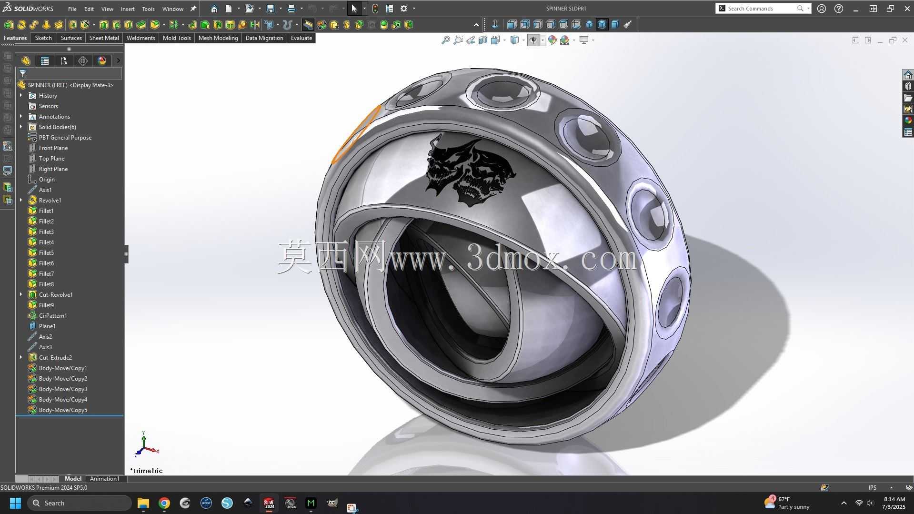Image resolution: width=914 pixels, height=514 pixels.
Task: Expand the Cut-Extrude2 feature
Action: tap(21, 358)
